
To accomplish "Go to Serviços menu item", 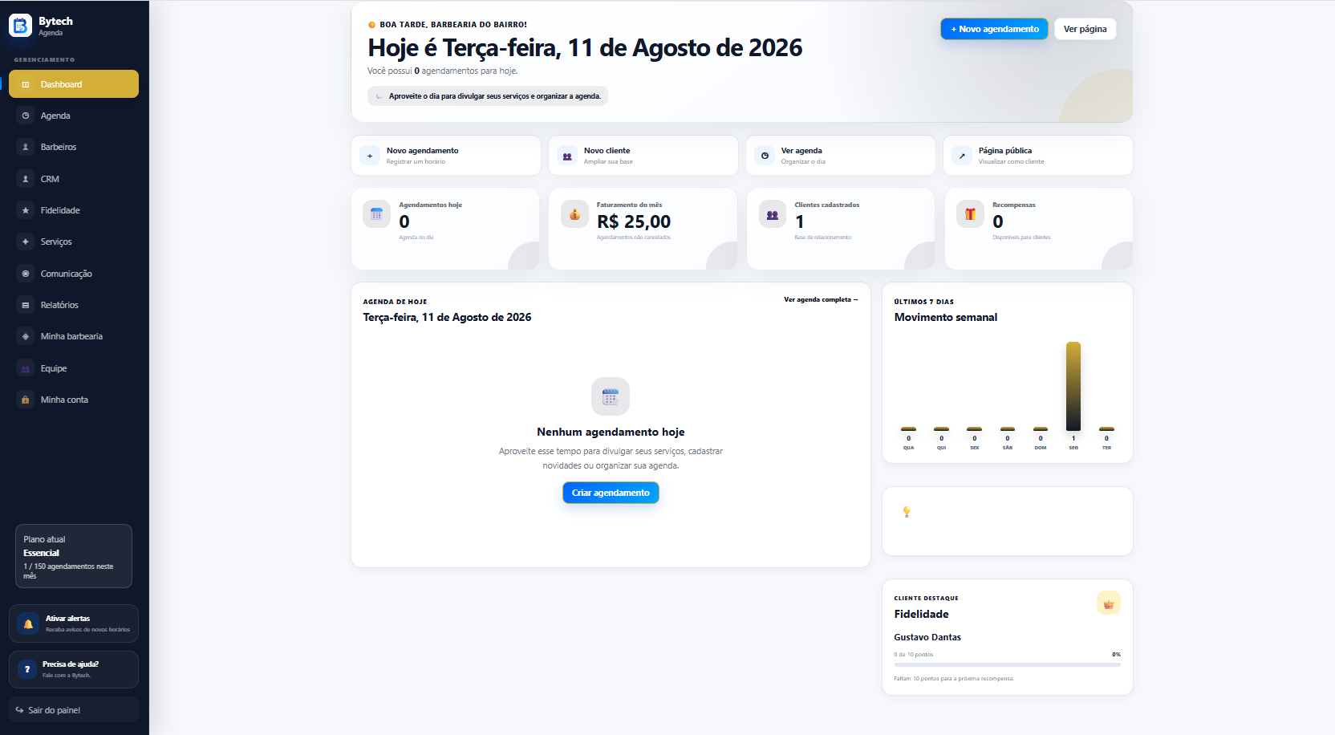I will tap(74, 242).
